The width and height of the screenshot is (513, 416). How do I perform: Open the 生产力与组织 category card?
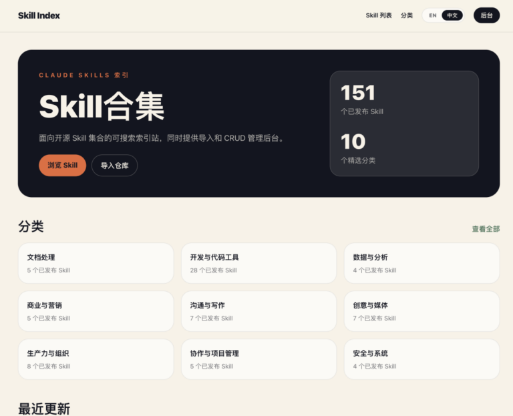(96, 359)
